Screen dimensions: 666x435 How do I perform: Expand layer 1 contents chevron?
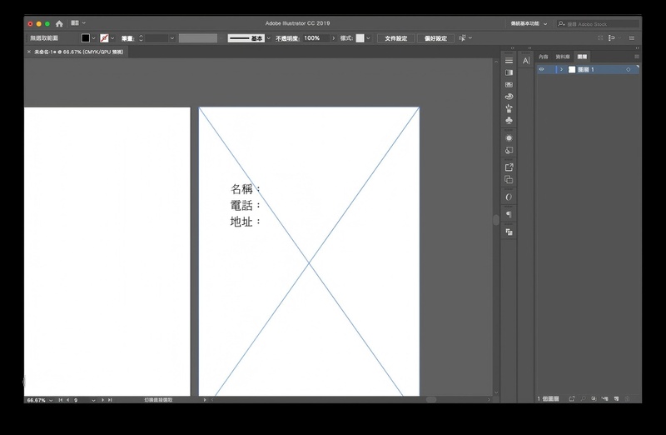(x=561, y=69)
